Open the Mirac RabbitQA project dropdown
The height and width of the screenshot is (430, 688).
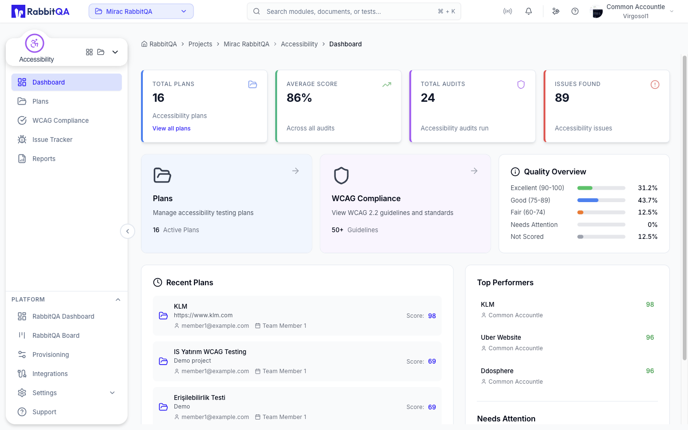click(x=141, y=11)
